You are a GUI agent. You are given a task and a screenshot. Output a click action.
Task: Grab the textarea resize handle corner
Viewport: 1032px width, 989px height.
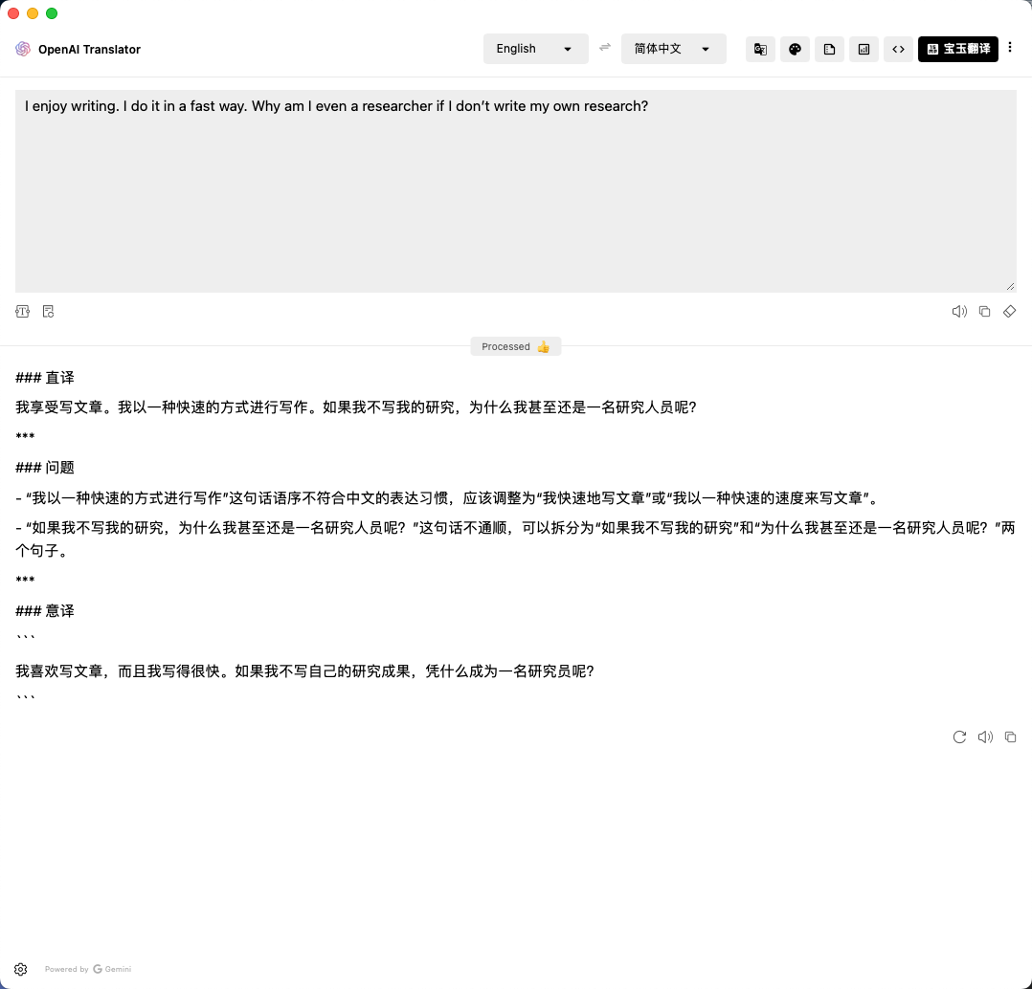(1010, 286)
